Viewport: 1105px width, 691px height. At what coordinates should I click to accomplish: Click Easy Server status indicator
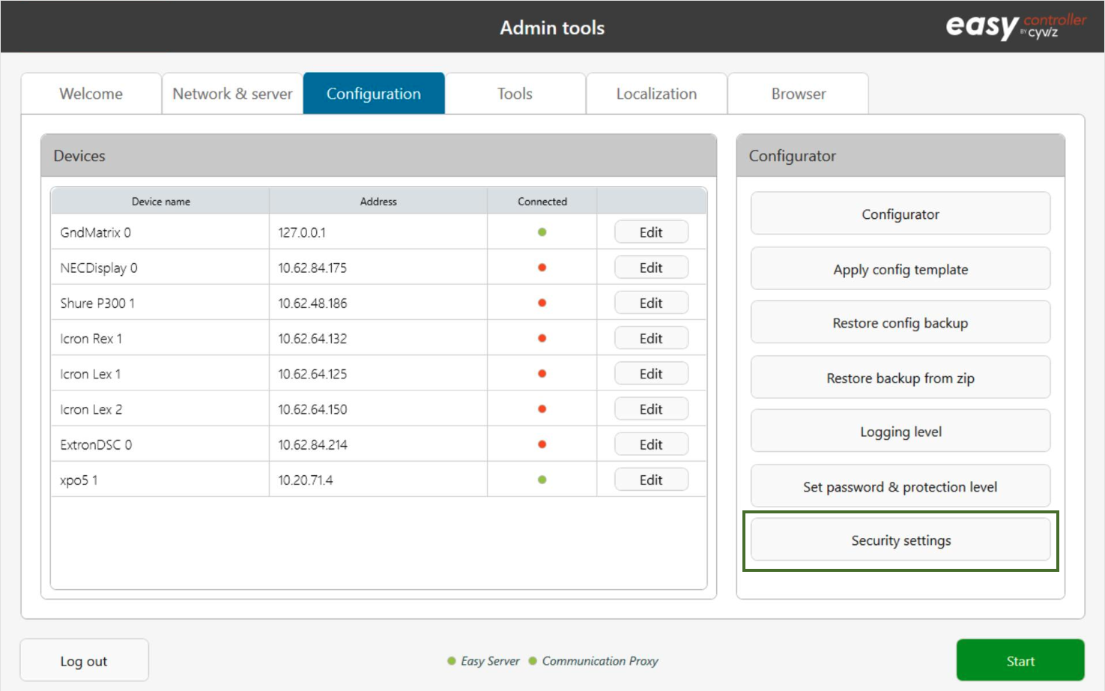tap(452, 661)
